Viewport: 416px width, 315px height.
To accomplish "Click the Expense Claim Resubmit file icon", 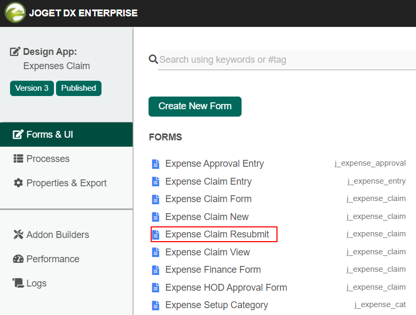I will [155, 234].
